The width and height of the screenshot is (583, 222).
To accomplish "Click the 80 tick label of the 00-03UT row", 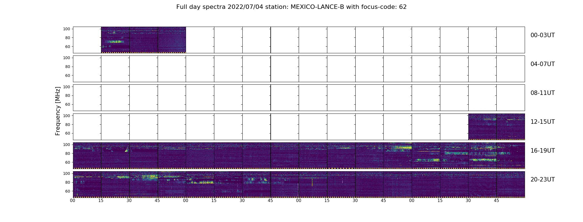I will tap(68, 38).
